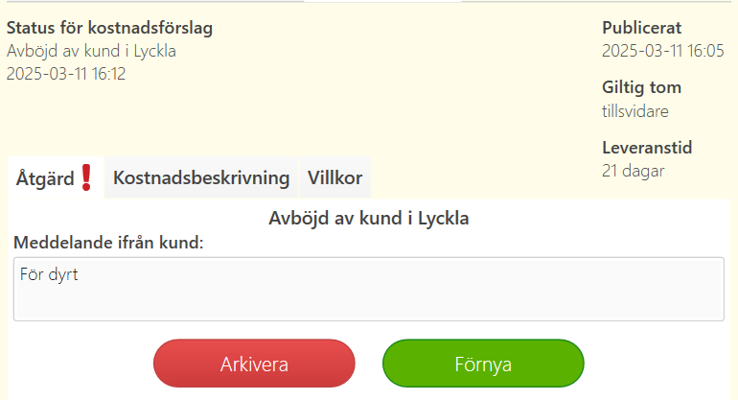The image size is (738, 400).
Task: Click the red Arkivera button
Action: tap(254, 364)
